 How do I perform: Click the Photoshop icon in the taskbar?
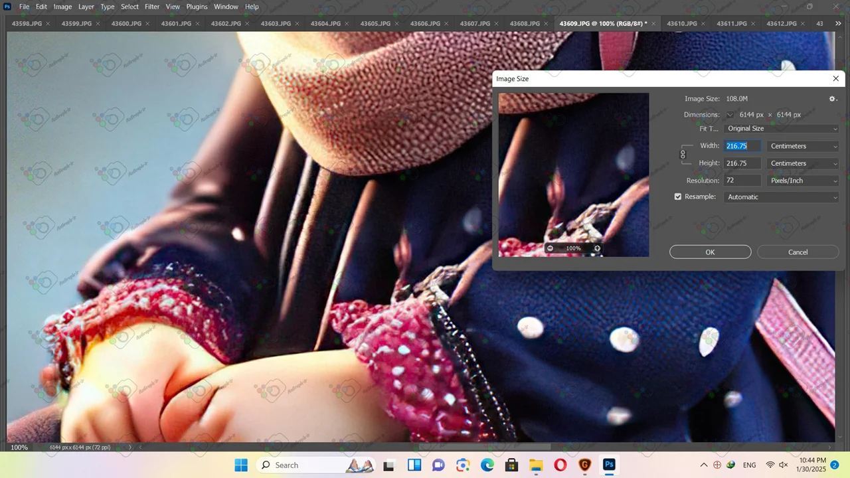pyautogui.click(x=609, y=465)
